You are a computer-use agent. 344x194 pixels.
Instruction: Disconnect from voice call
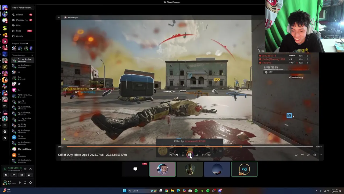click(x=30, y=169)
